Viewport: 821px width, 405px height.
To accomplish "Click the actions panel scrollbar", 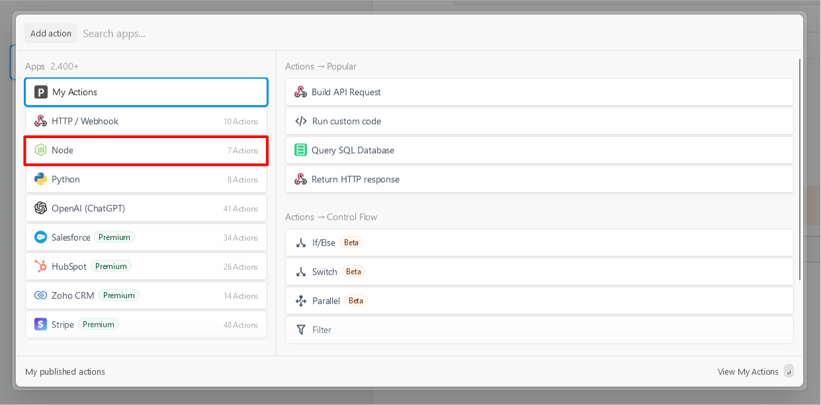I will pos(800,169).
